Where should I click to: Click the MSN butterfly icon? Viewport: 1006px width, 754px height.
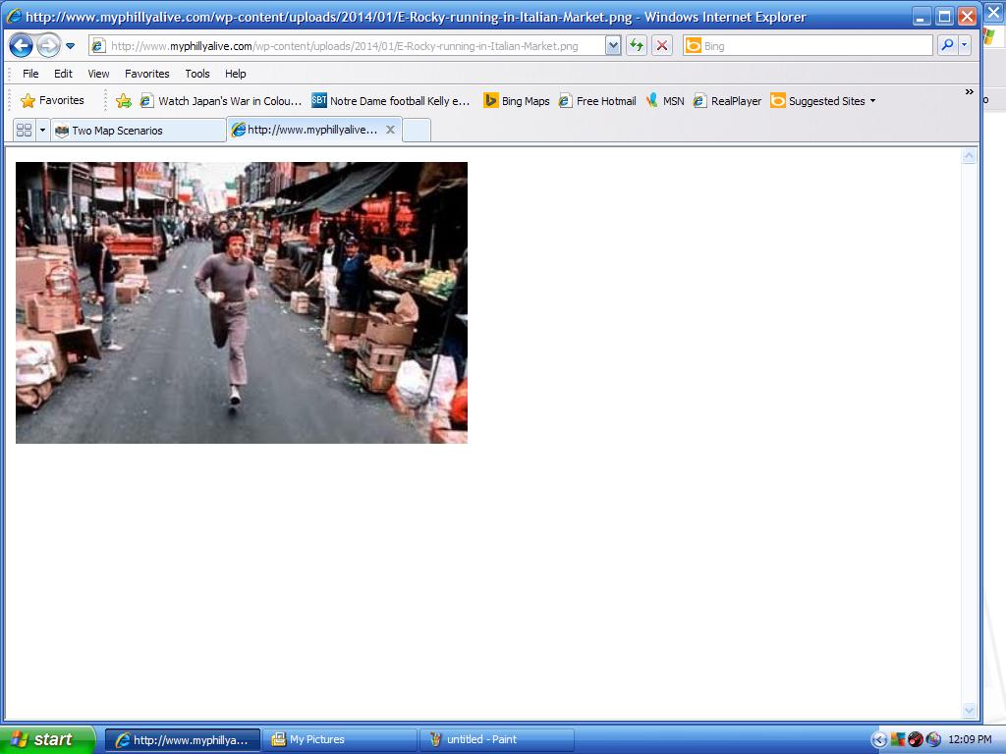click(652, 101)
